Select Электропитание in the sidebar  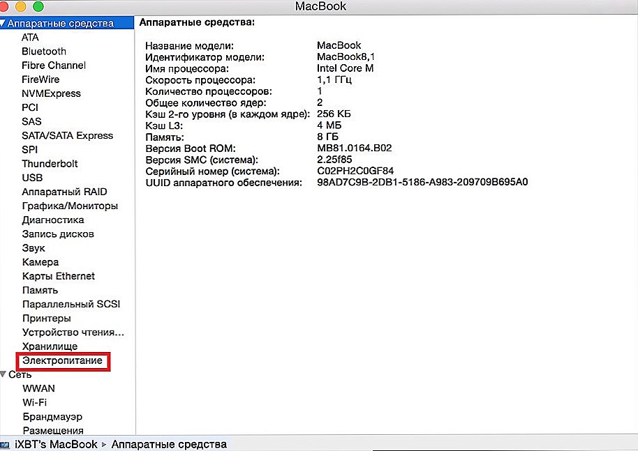click(x=62, y=360)
